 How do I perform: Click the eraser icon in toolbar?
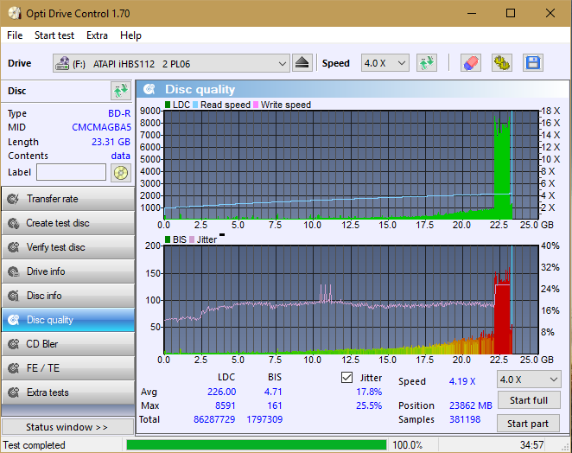[471, 63]
